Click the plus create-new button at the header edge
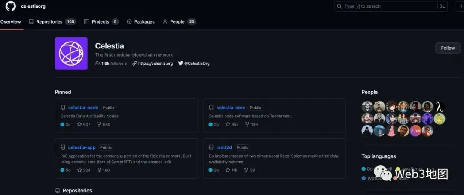The width and height of the screenshot is (464, 195). pyautogui.click(x=461, y=6)
